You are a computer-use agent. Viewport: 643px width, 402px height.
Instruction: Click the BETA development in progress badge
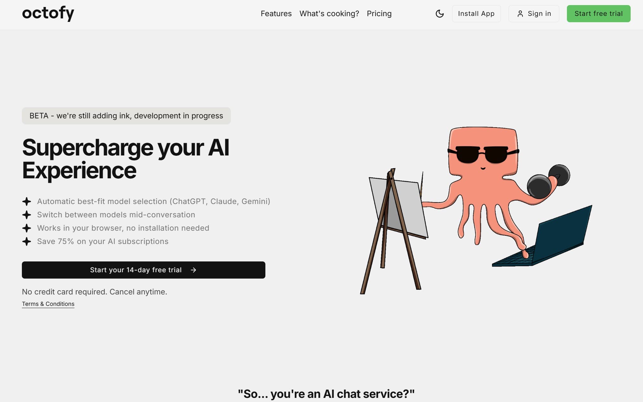tap(126, 116)
